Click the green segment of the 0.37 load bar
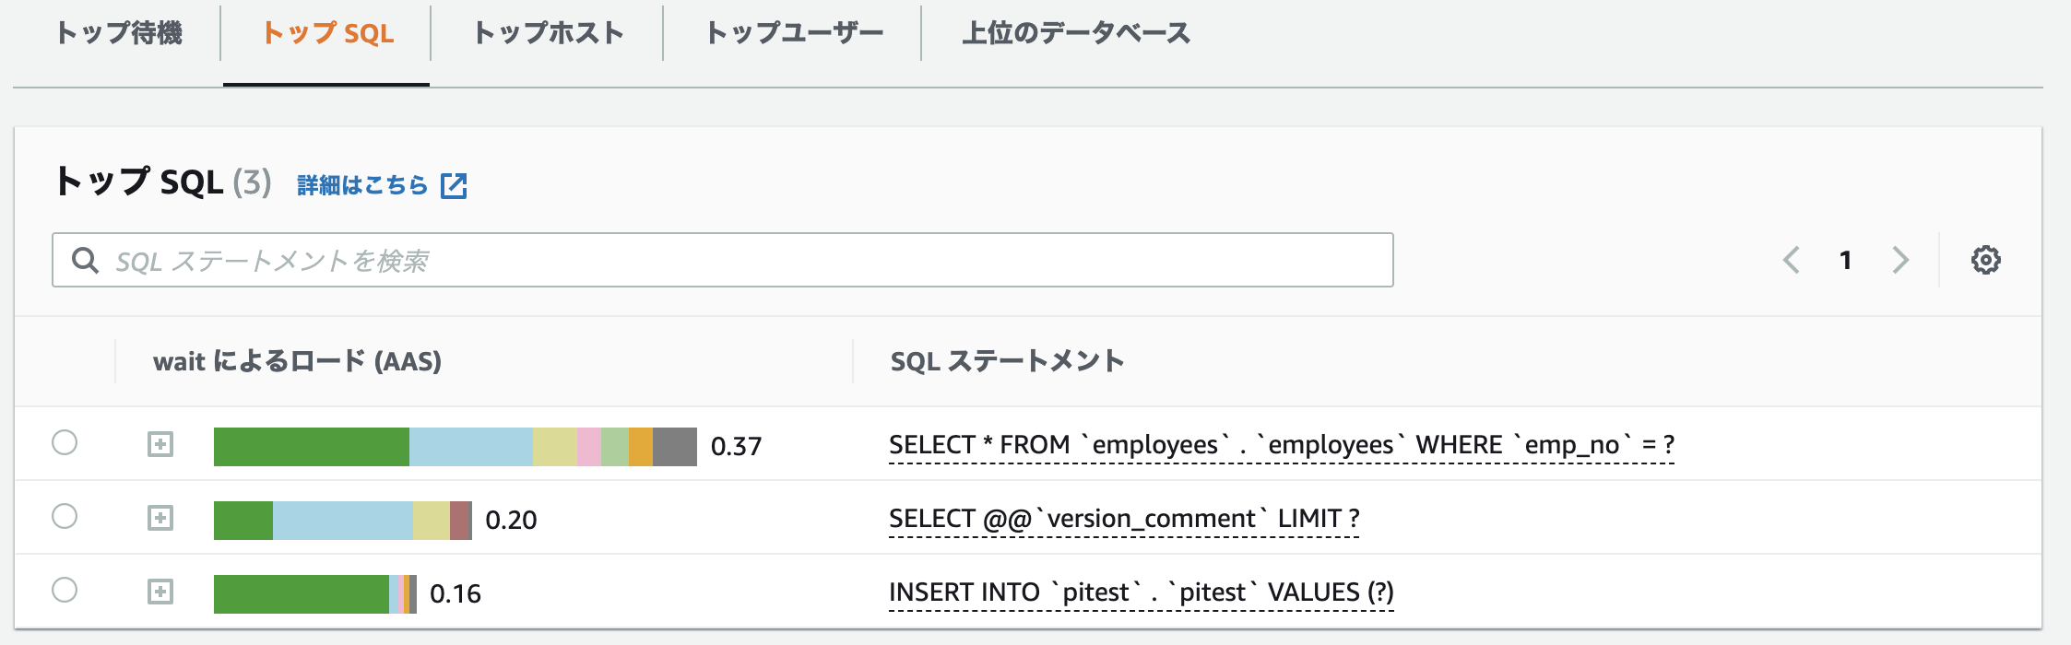The width and height of the screenshot is (2071, 645). [311, 447]
